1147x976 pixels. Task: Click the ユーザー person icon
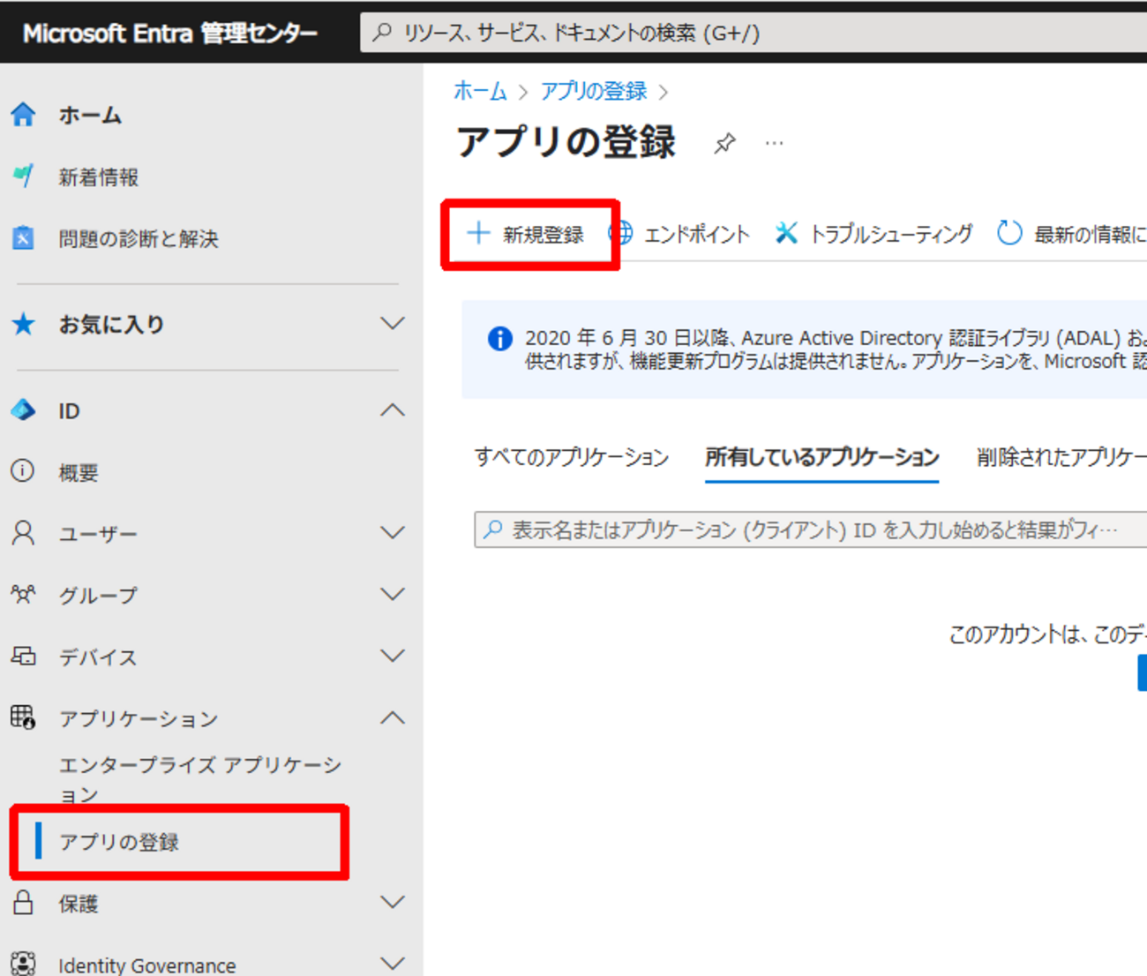(x=23, y=533)
